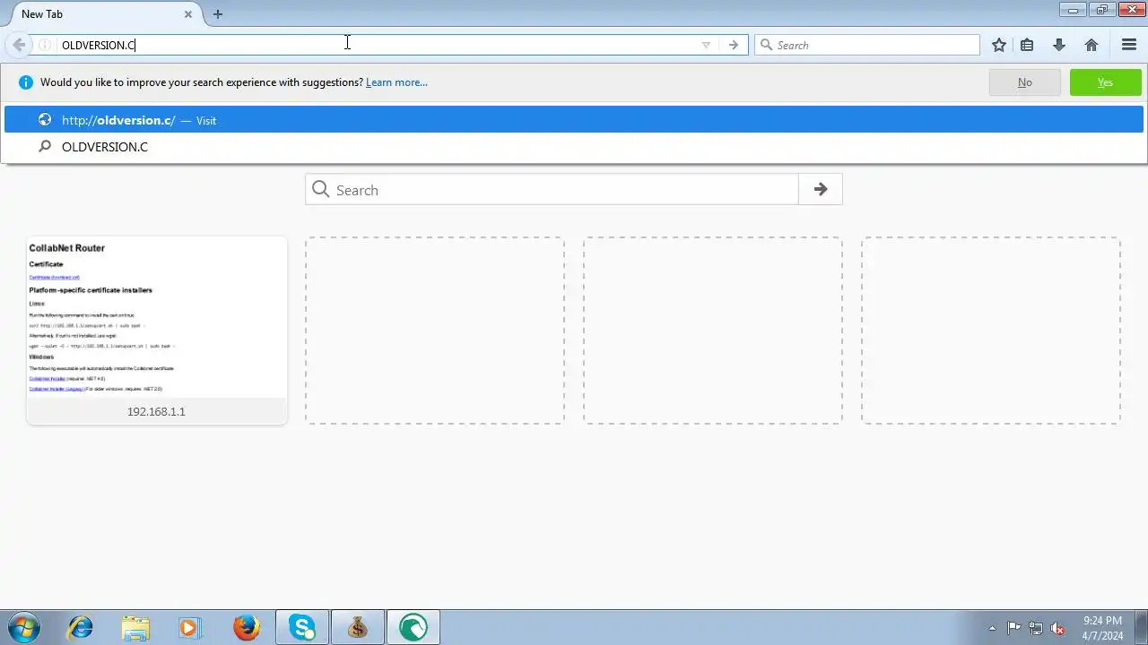Switch to Firefox on the taskbar
Viewport: 1148px width, 645px height.
point(247,627)
